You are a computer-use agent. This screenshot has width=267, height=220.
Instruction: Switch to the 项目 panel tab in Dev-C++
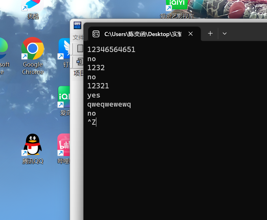[78, 73]
